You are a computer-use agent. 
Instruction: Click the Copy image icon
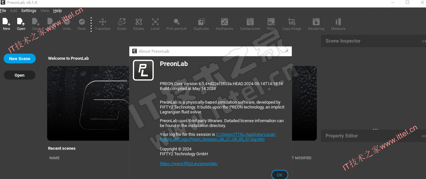click(291, 24)
